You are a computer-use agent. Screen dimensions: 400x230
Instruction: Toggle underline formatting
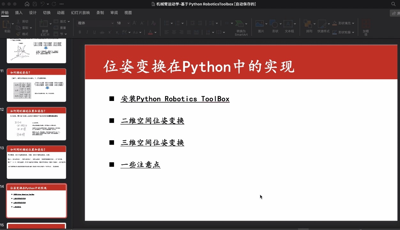[x=94, y=32]
